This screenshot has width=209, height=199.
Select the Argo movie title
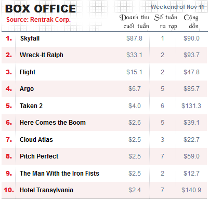click(x=27, y=89)
